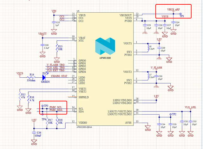
Task: Select the green LED D2 symbol
Action: tap(44, 77)
